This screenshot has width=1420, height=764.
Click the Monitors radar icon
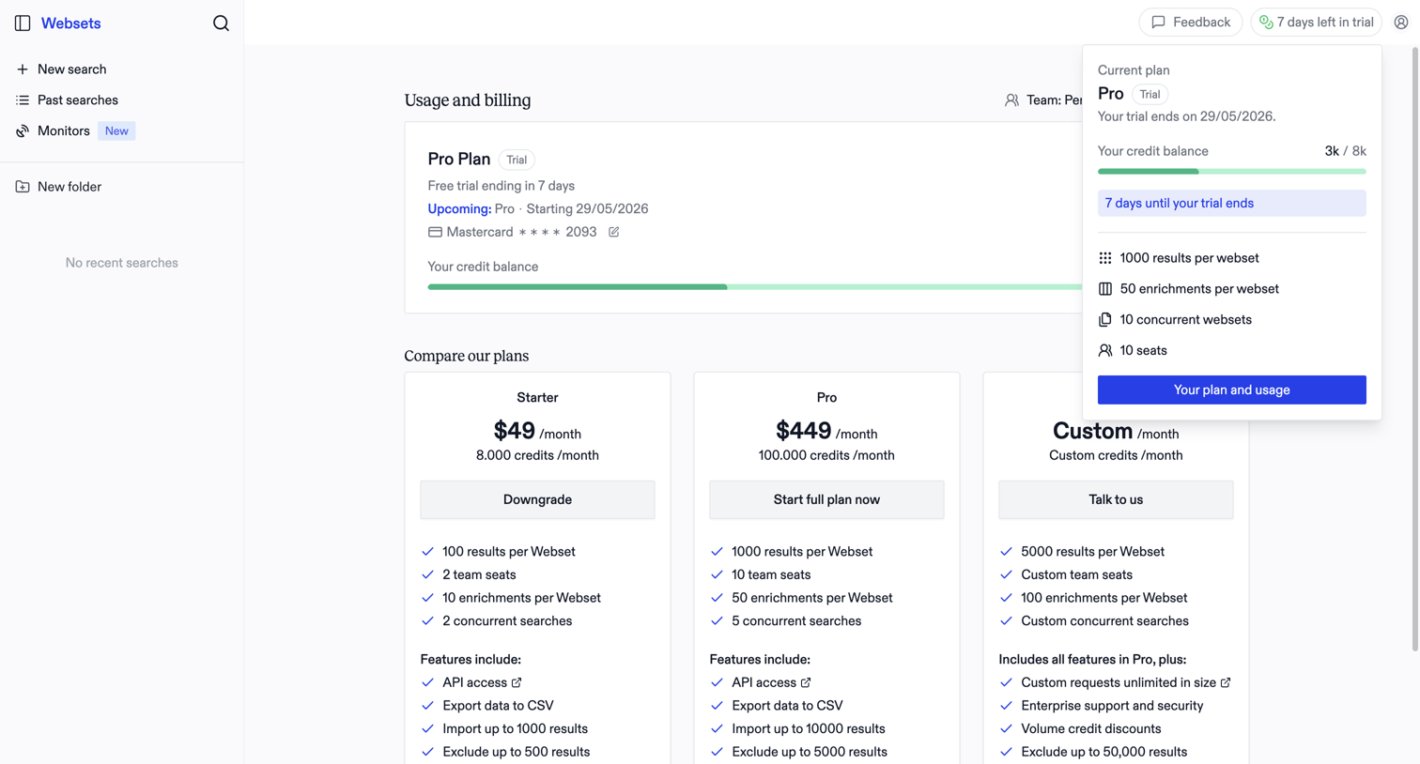tap(23, 131)
